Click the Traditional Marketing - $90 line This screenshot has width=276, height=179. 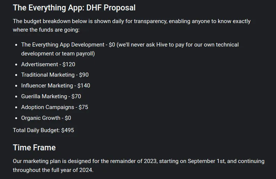point(55,75)
